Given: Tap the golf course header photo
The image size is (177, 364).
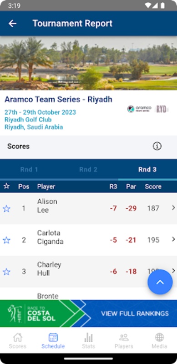Looking at the screenshot, I should pyautogui.click(x=88, y=63).
